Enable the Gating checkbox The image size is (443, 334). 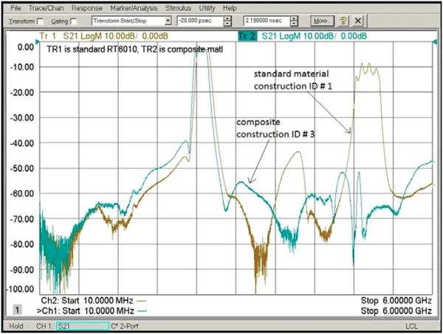73,21
